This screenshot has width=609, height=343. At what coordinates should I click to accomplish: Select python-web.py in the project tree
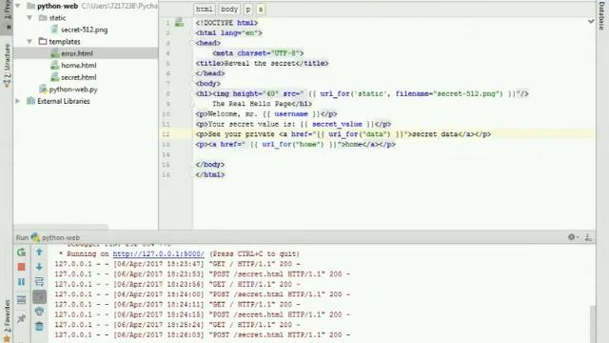point(73,90)
